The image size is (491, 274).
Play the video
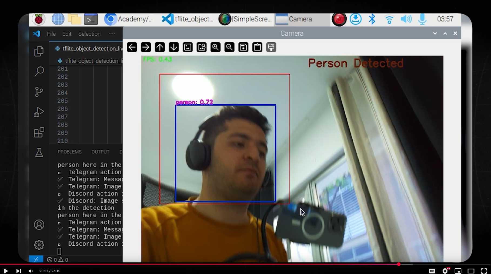point(6,271)
